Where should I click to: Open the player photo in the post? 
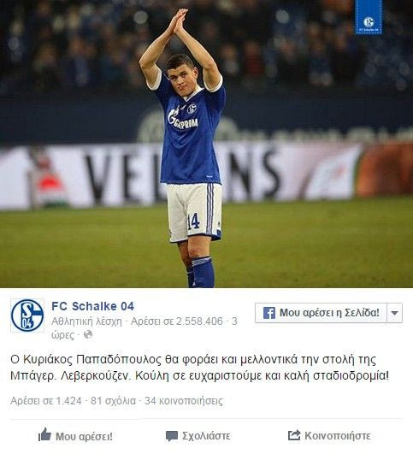tap(207, 144)
